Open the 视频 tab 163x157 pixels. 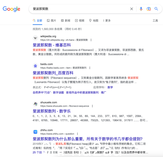pyautogui.click(x=80, y=21)
